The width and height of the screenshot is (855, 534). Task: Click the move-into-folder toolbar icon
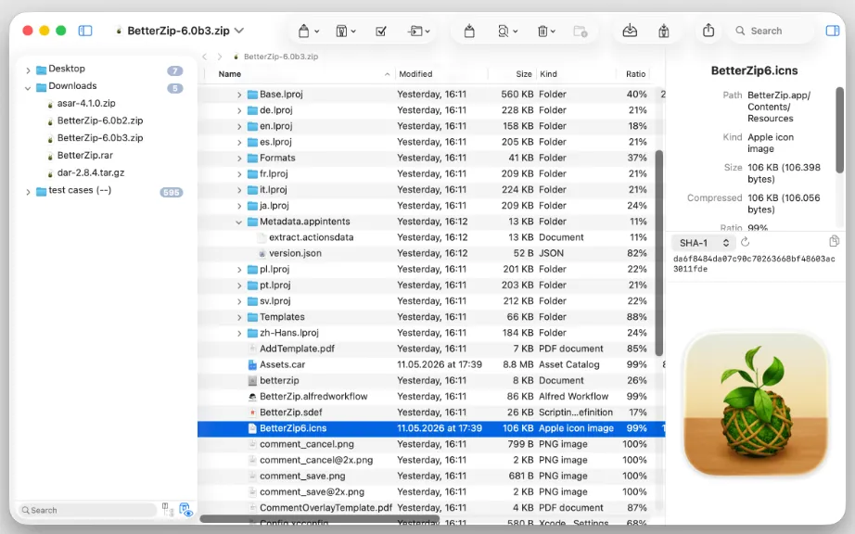tap(415, 32)
